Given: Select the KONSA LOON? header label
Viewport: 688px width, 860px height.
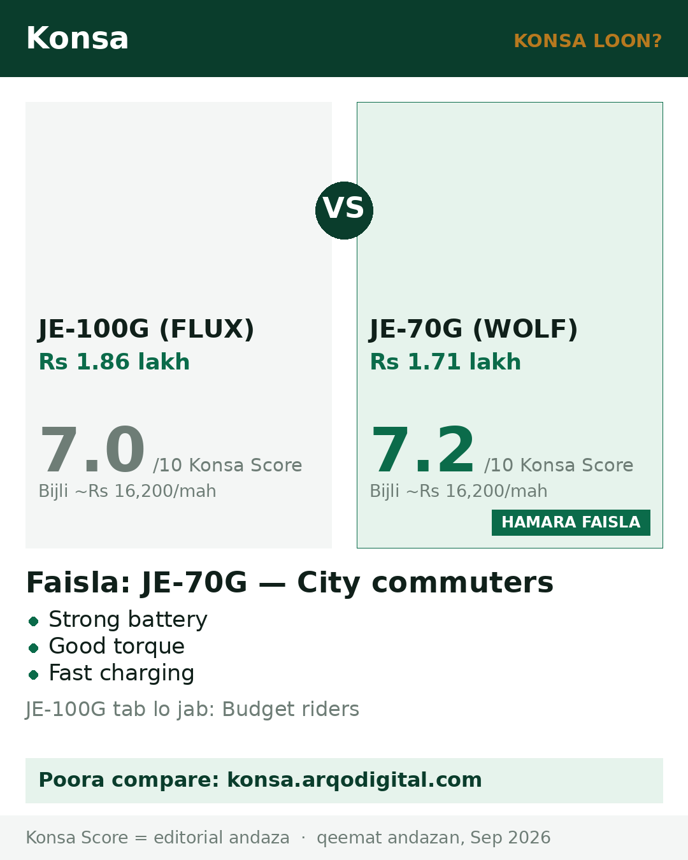Looking at the screenshot, I should pyautogui.click(x=587, y=41).
